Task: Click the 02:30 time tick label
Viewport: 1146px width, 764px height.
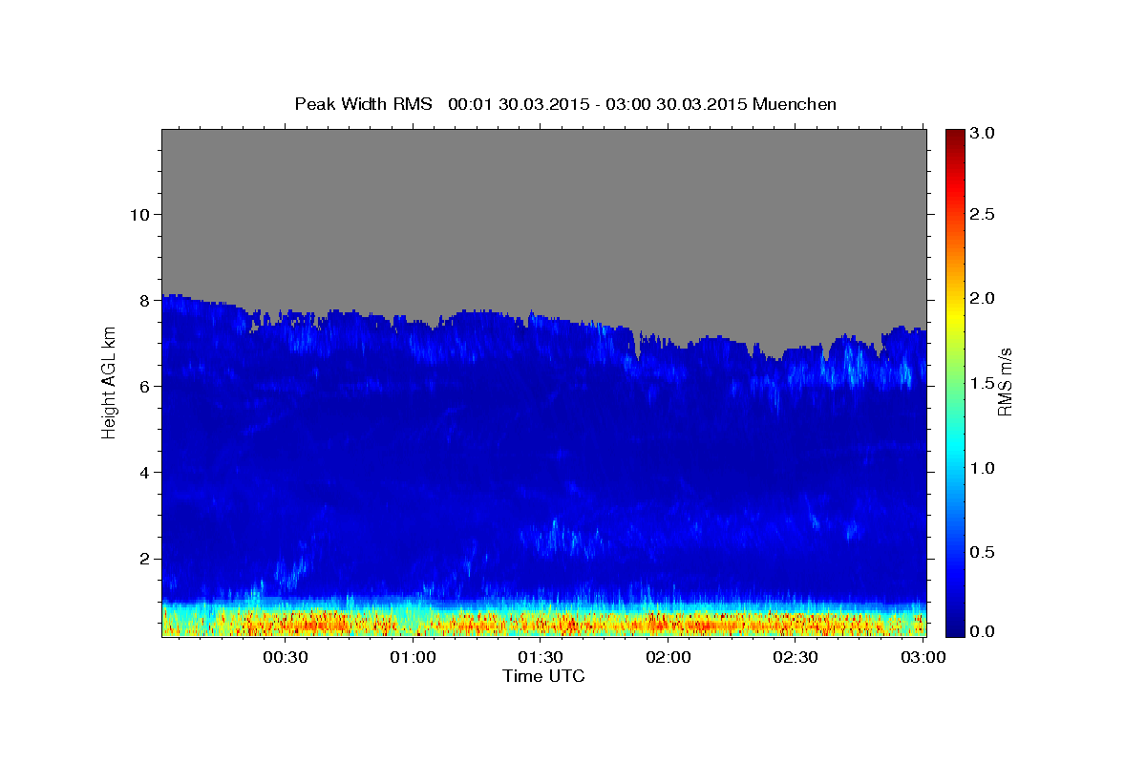Action: 796,658
